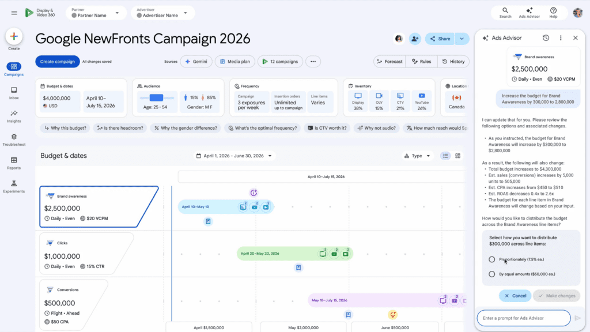Open the Type filter dropdown

point(417,155)
